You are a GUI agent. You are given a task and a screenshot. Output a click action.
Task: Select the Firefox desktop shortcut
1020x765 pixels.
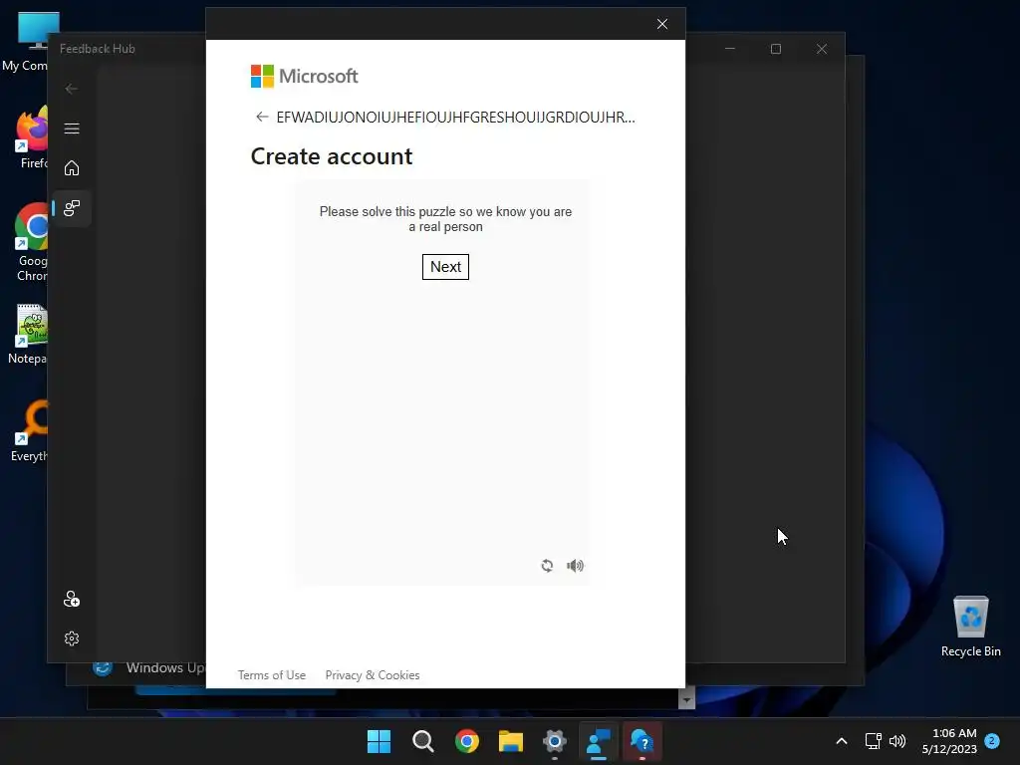[33, 137]
